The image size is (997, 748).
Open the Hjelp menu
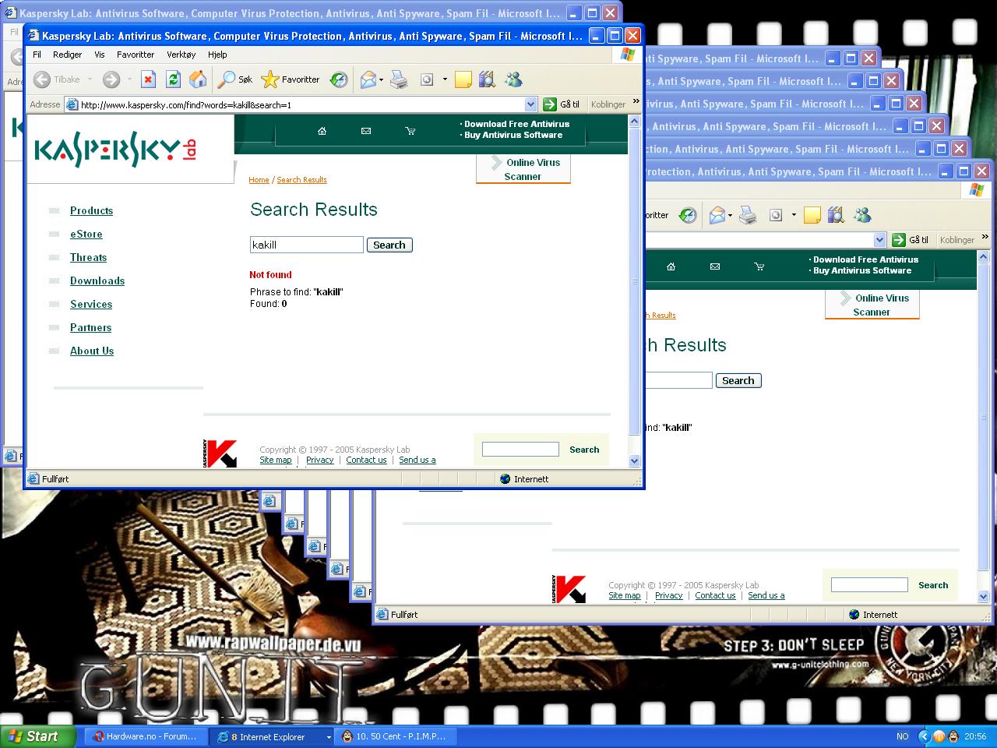point(217,55)
